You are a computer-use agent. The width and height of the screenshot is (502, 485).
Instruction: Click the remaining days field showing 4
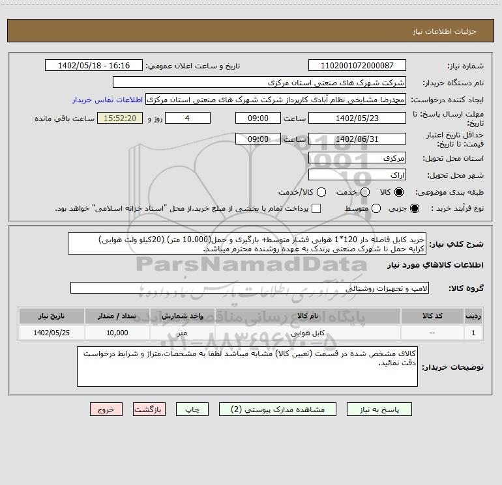(x=188, y=118)
